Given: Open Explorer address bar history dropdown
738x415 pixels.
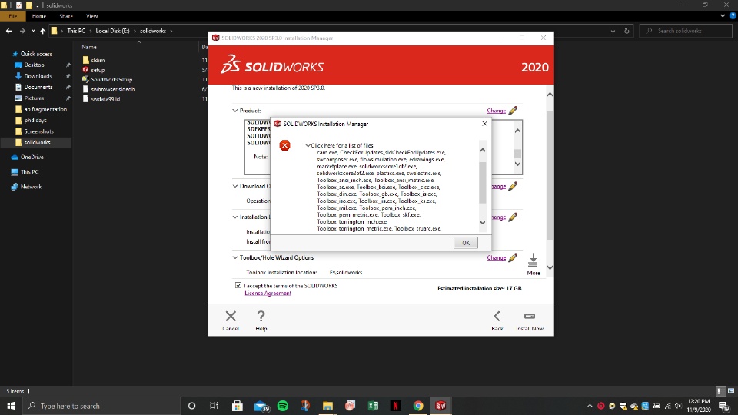Looking at the screenshot, I should (613, 31).
